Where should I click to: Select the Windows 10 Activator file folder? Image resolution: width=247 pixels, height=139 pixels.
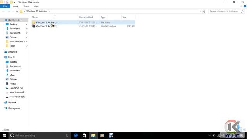click(83, 22)
